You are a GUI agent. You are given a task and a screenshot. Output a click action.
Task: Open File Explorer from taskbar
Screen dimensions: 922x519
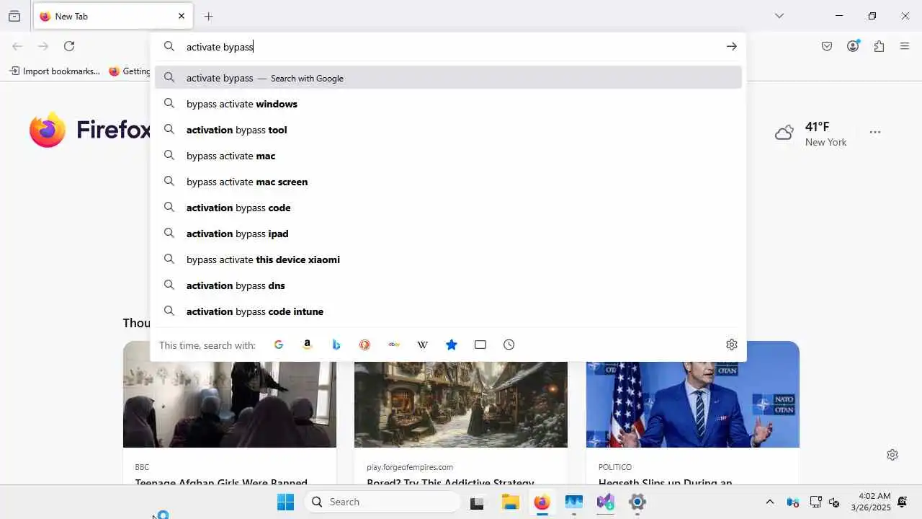click(x=510, y=502)
